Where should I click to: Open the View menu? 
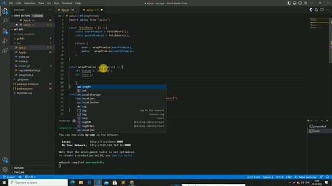(41, 3)
